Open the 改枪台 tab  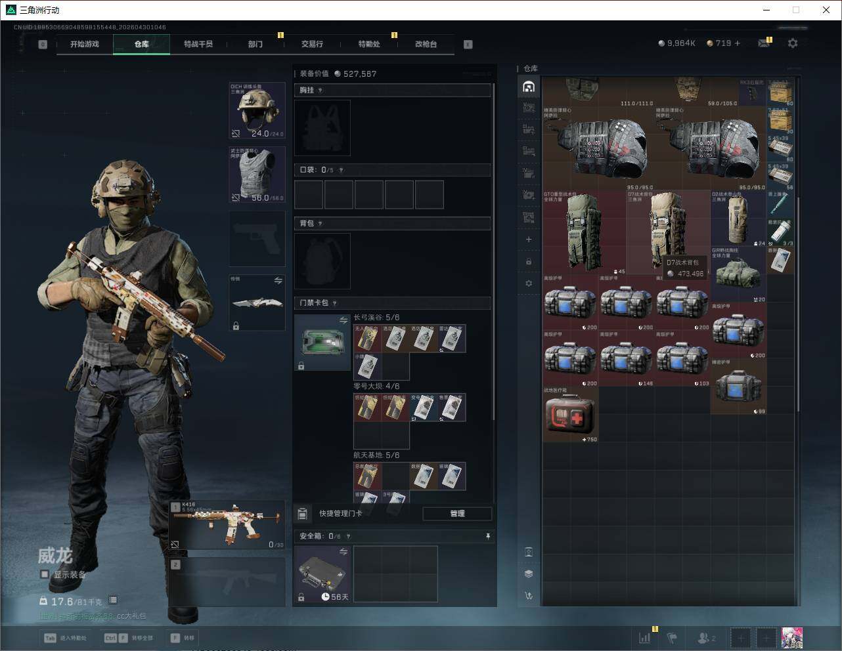pyautogui.click(x=426, y=44)
